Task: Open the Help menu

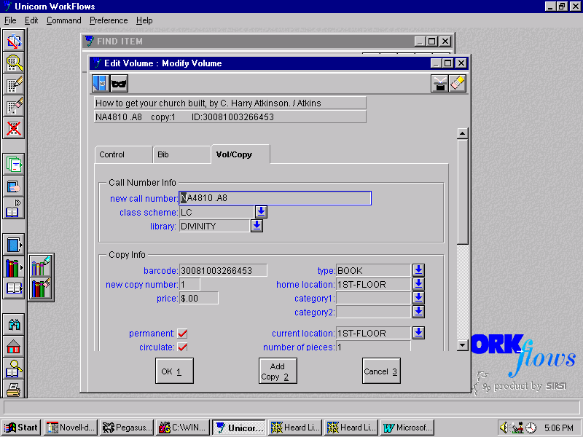Action: coord(144,20)
